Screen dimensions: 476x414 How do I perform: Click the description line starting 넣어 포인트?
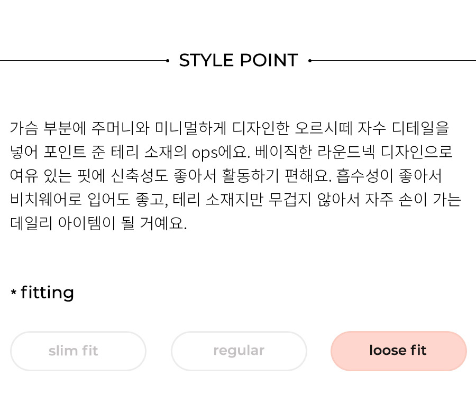pyautogui.click(x=231, y=152)
